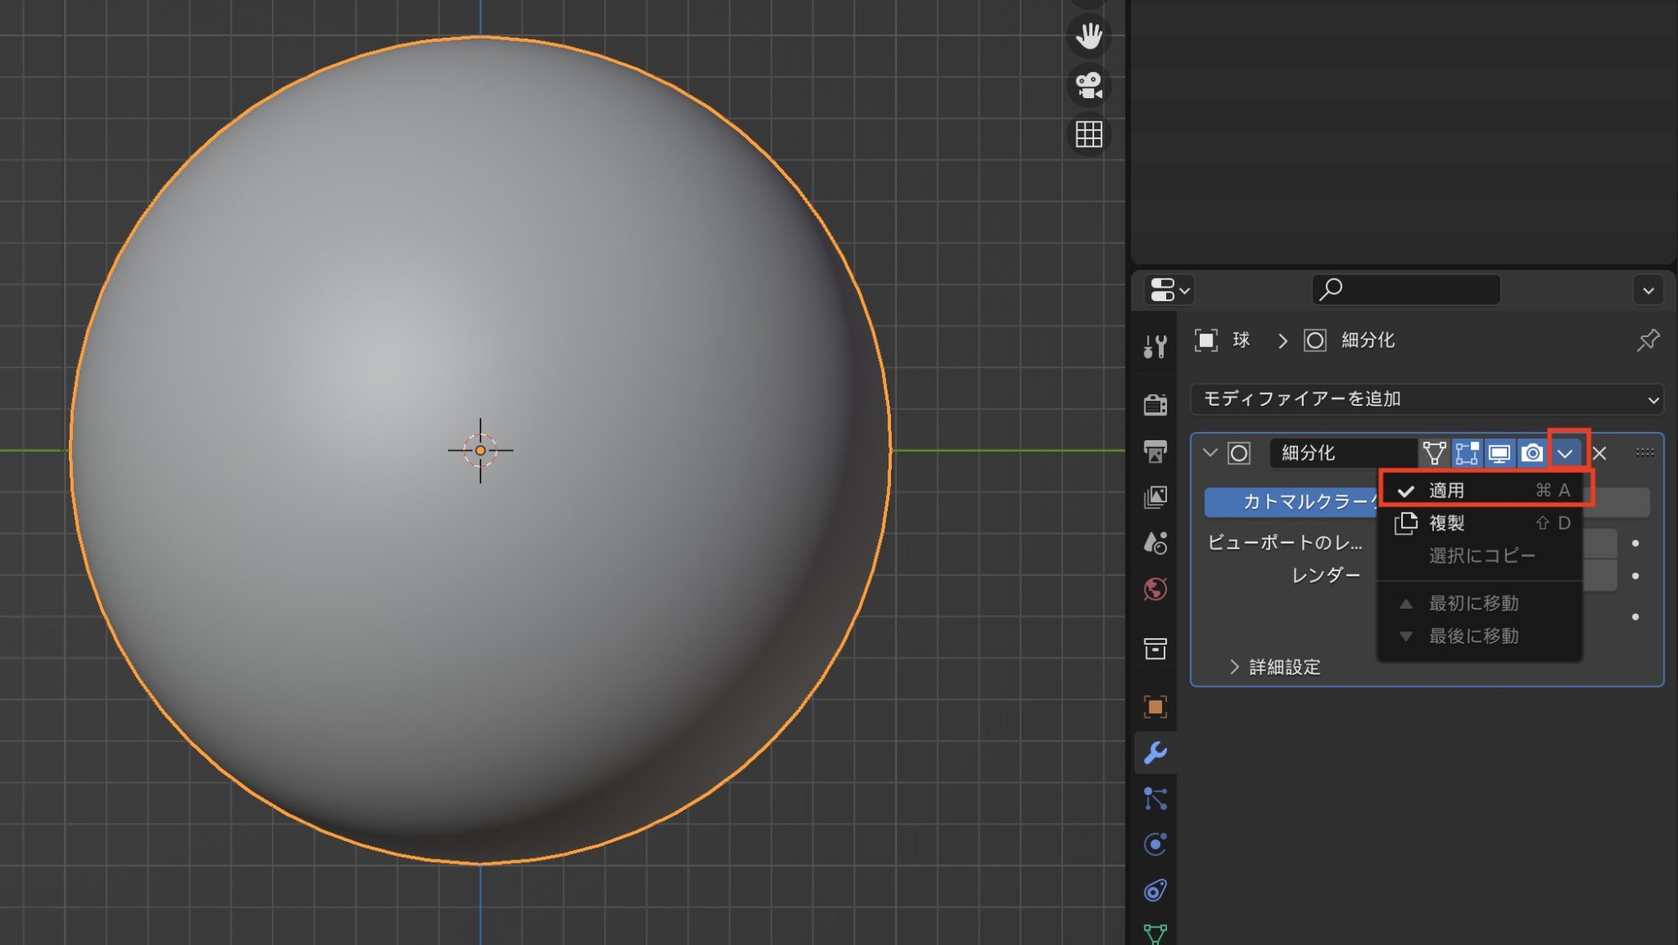The image size is (1678, 945).
Task: Toggle camera view icon in viewport
Action: (1088, 86)
